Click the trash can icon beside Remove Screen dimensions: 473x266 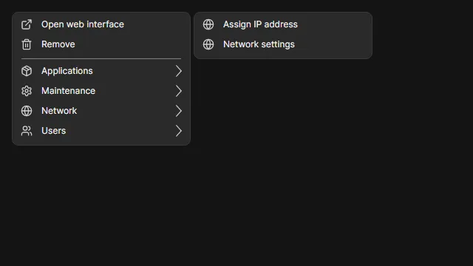coord(27,44)
